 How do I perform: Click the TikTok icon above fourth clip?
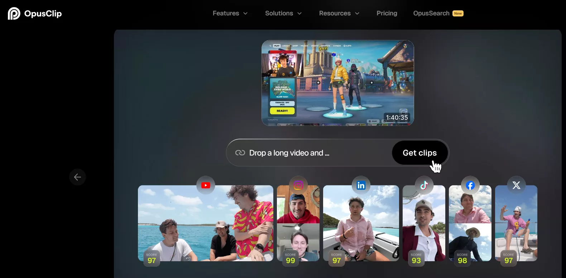424,185
